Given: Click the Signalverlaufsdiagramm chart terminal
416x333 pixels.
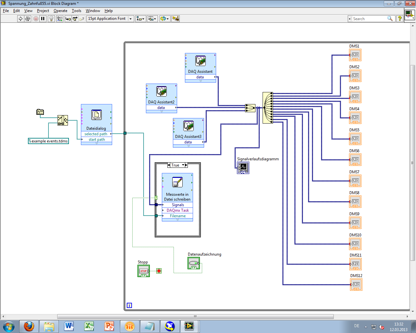Looking at the screenshot, I should [243, 168].
